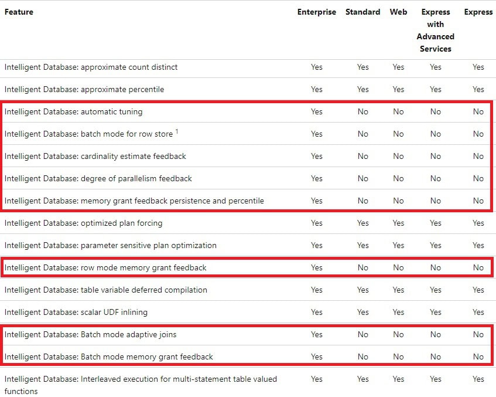Screen dimensions: 496x397
Task: Select Batch mode adaptive joins row label
Action: pos(90,335)
